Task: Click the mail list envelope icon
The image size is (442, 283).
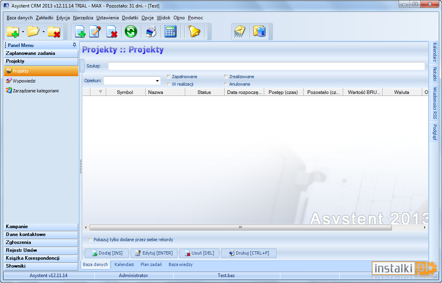Action: tap(260, 31)
